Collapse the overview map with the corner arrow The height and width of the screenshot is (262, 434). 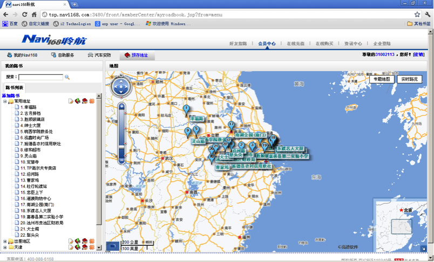click(424, 249)
